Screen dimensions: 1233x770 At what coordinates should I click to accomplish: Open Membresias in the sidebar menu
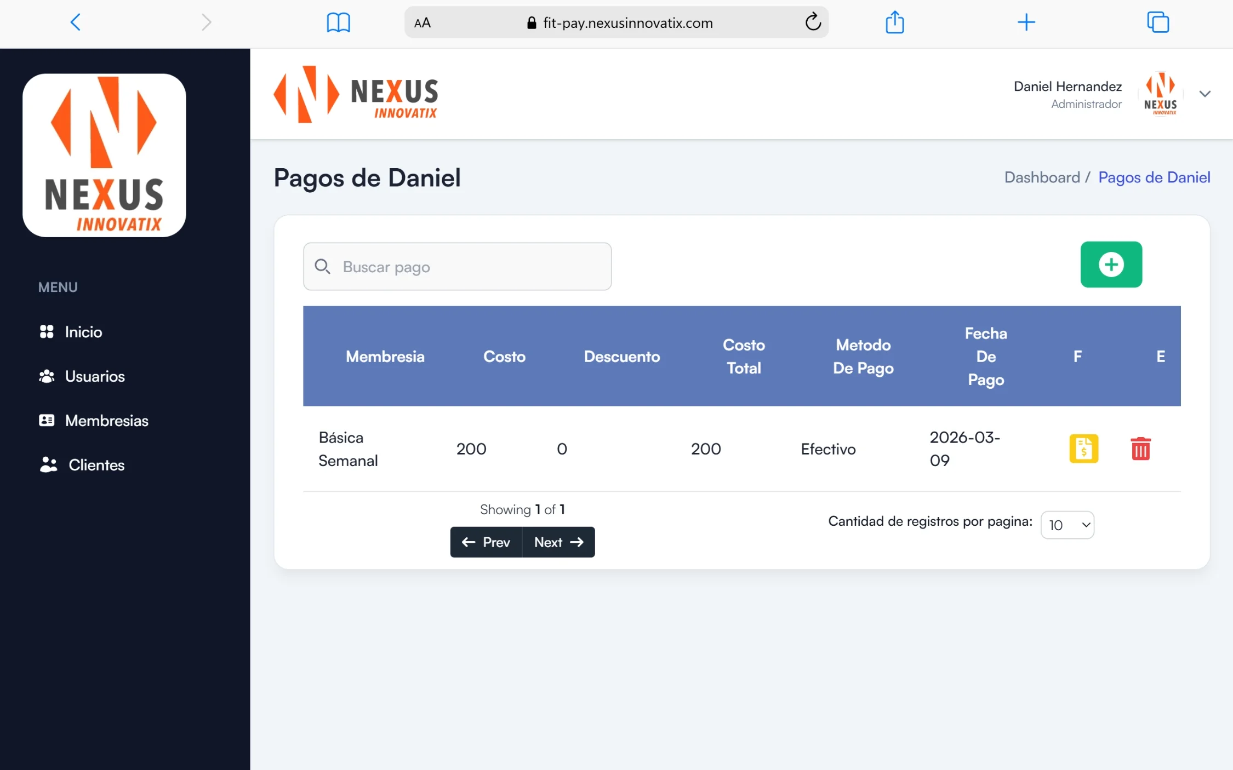(106, 421)
